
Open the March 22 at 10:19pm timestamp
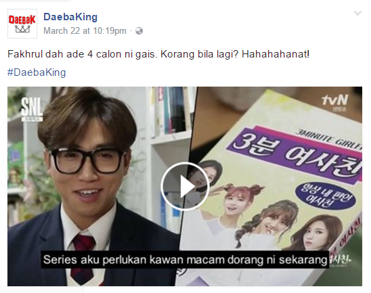[x=85, y=30]
